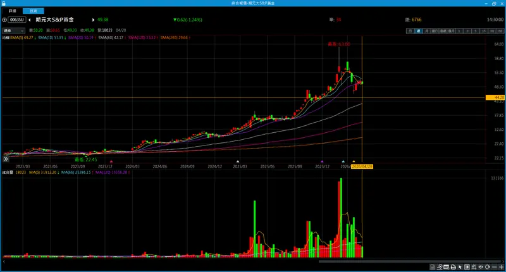Viewport: 506px width, 272px height.
Task: Click the refresh chart icon
Action: (487, 267)
